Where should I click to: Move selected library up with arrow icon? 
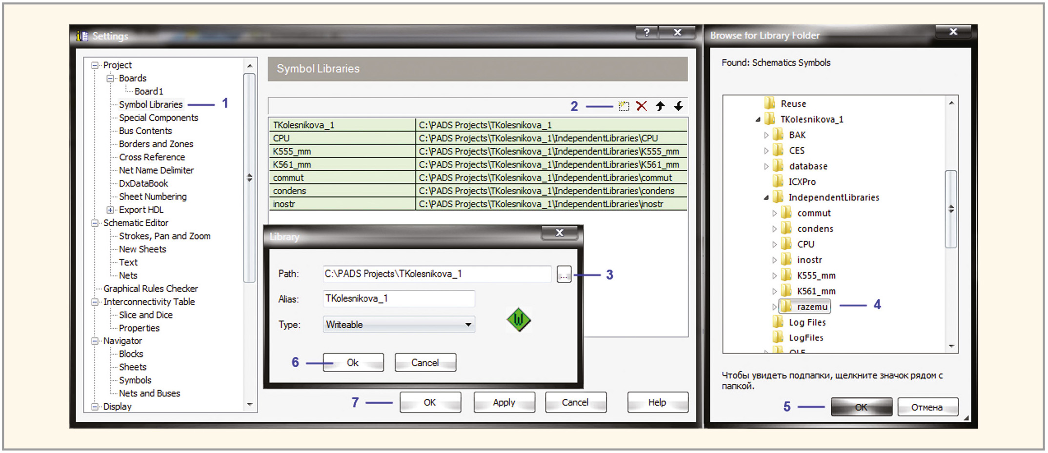pyautogui.click(x=660, y=106)
